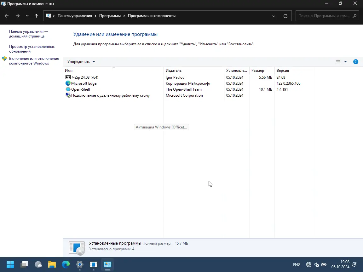Screen dimensions: 363x272
Task: Open Включение или отключение компонентов Windows
Action: pos(34,61)
